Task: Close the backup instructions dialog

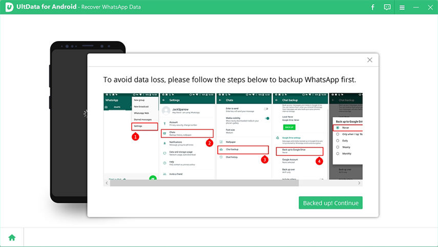Action: coord(369,60)
